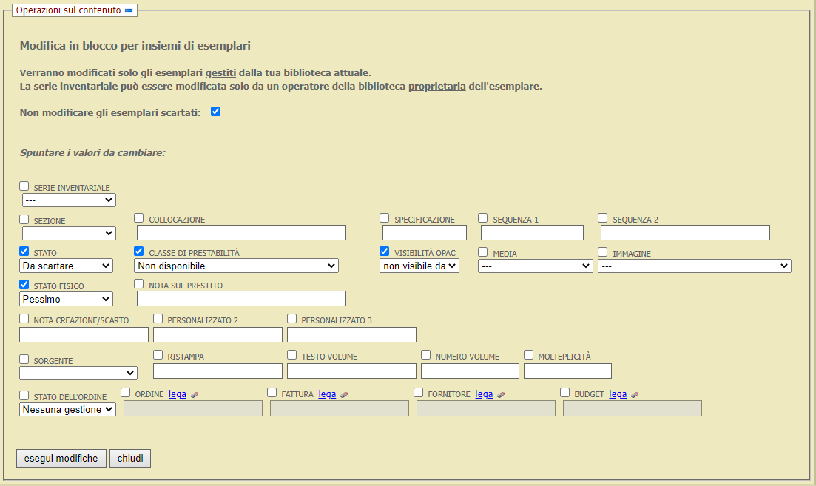Open the Stato dell'ordine dropdown

click(x=67, y=409)
